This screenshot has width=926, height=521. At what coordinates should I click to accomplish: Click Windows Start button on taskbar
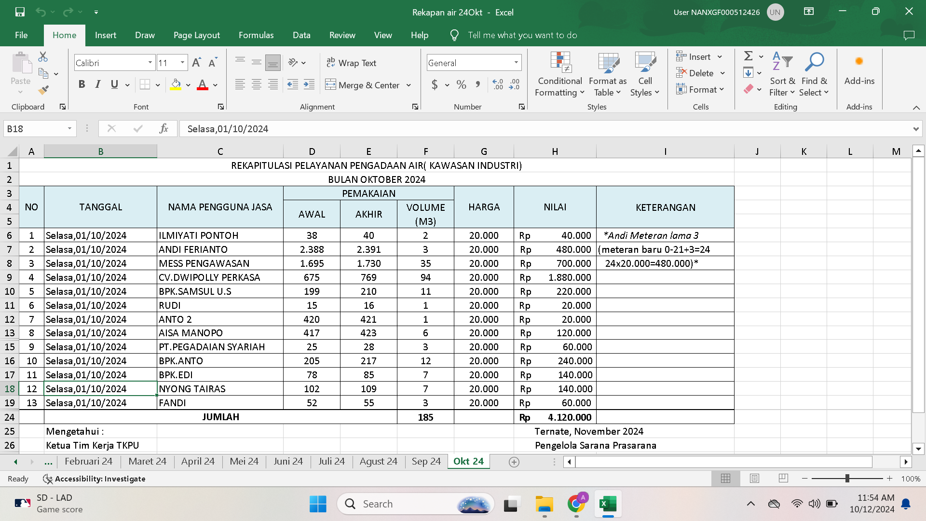point(318,504)
